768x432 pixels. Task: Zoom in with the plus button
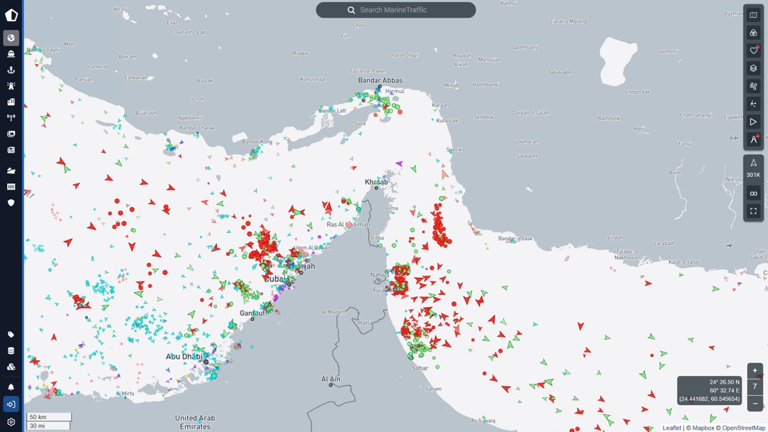point(754,370)
